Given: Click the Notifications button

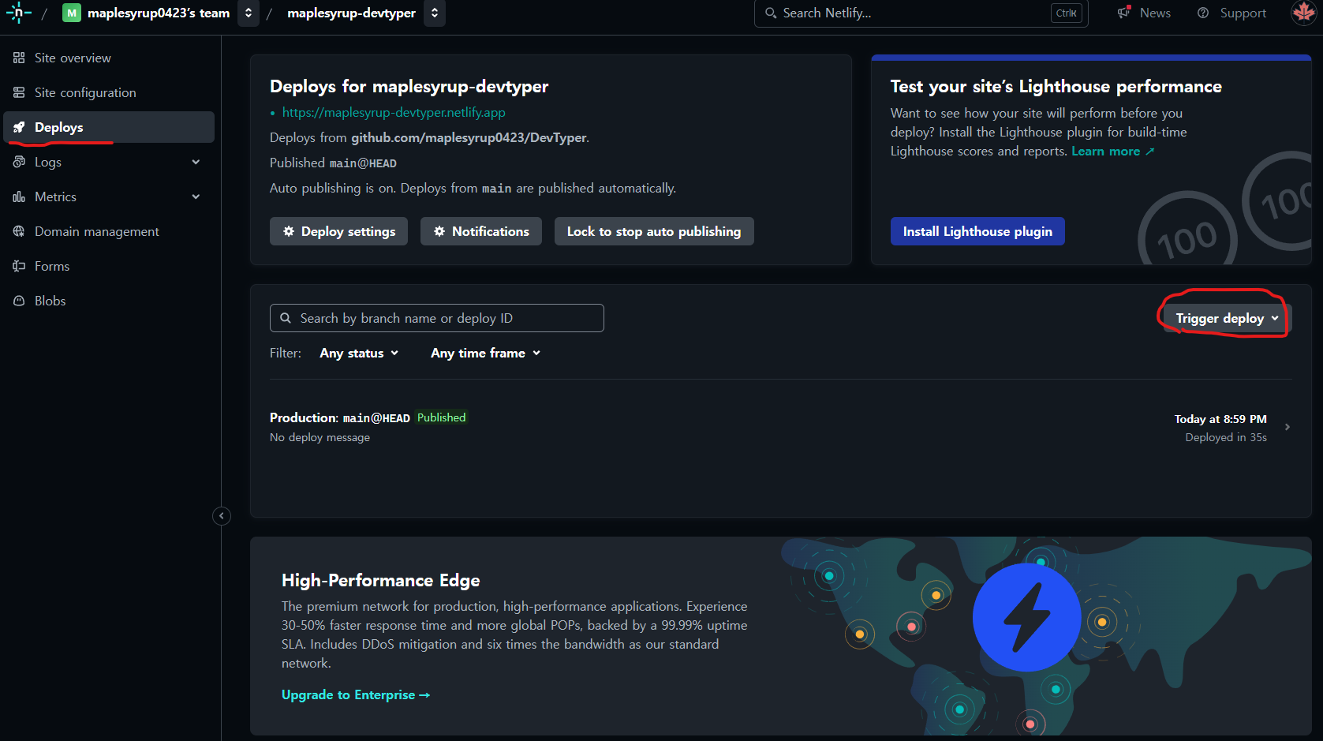Looking at the screenshot, I should coord(481,231).
